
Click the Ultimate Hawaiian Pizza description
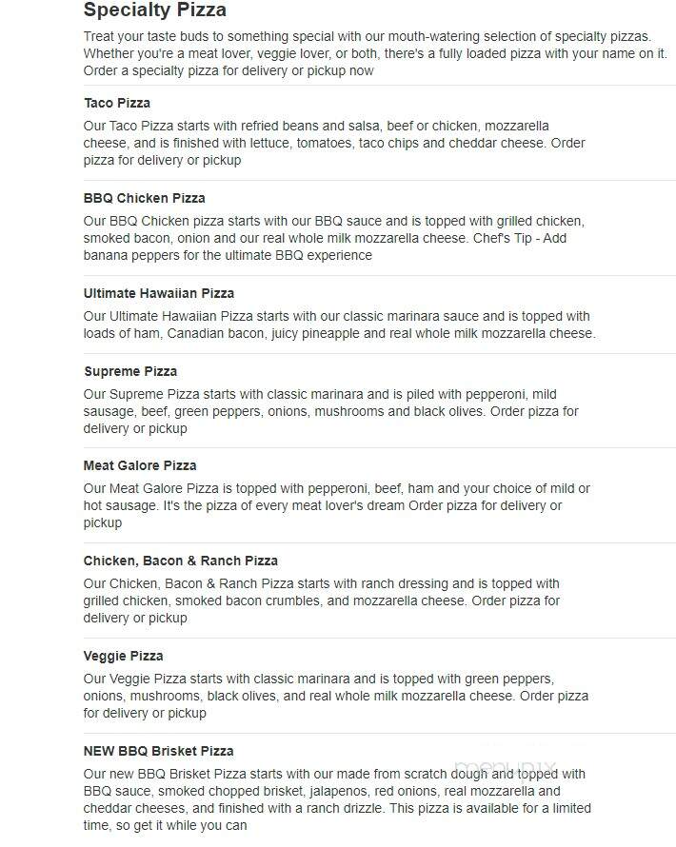(339, 325)
